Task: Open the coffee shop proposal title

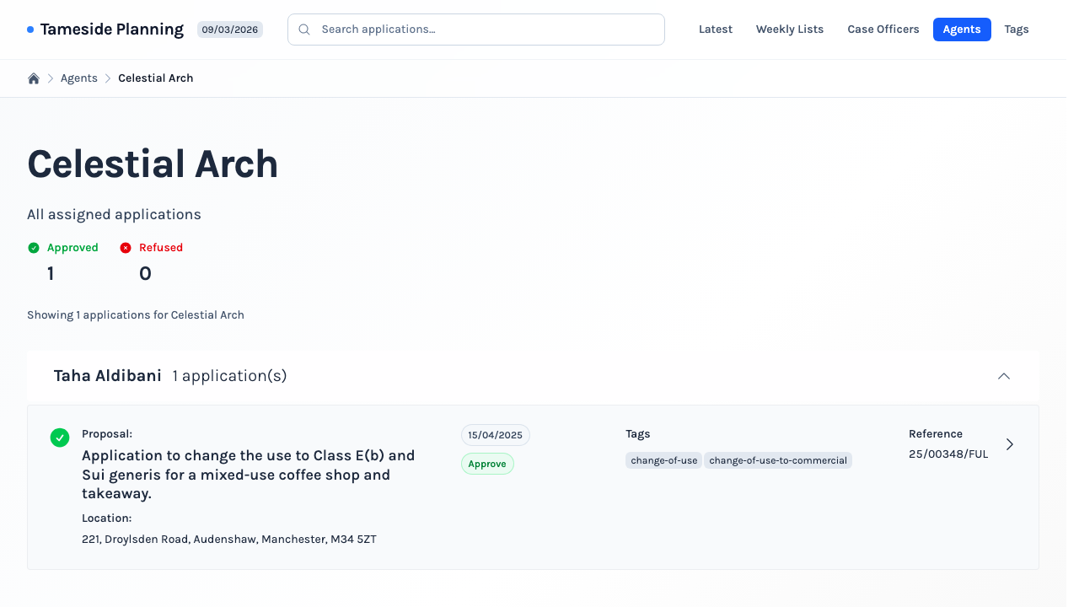Action: pos(249,475)
